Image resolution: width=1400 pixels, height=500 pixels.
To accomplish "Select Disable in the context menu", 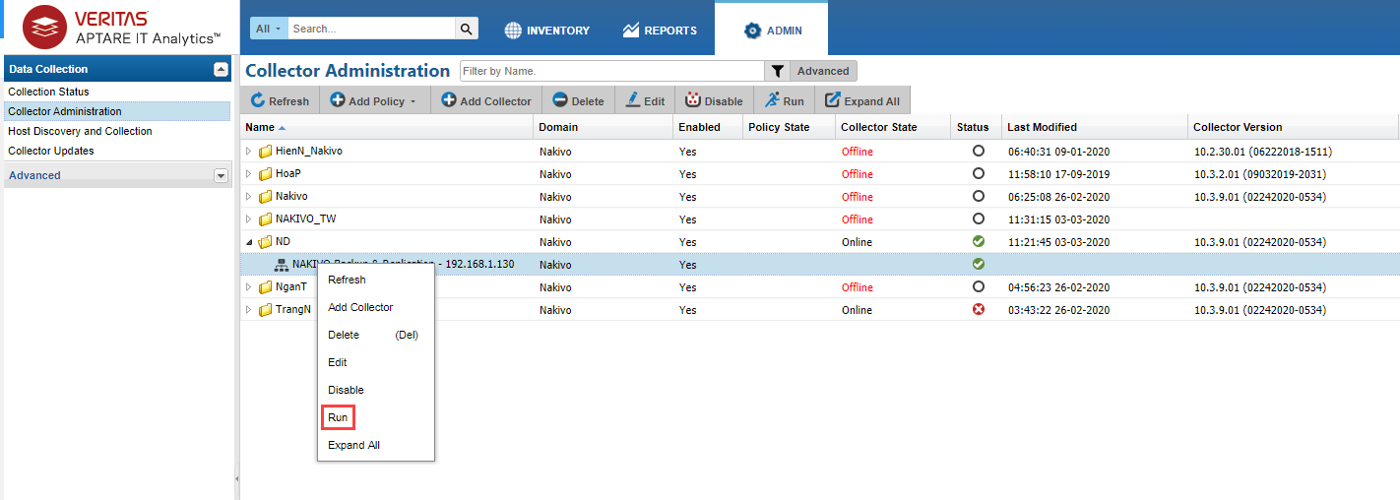I will pos(346,390).
